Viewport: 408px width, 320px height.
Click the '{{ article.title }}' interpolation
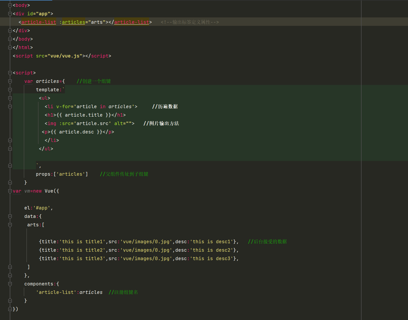84,115
